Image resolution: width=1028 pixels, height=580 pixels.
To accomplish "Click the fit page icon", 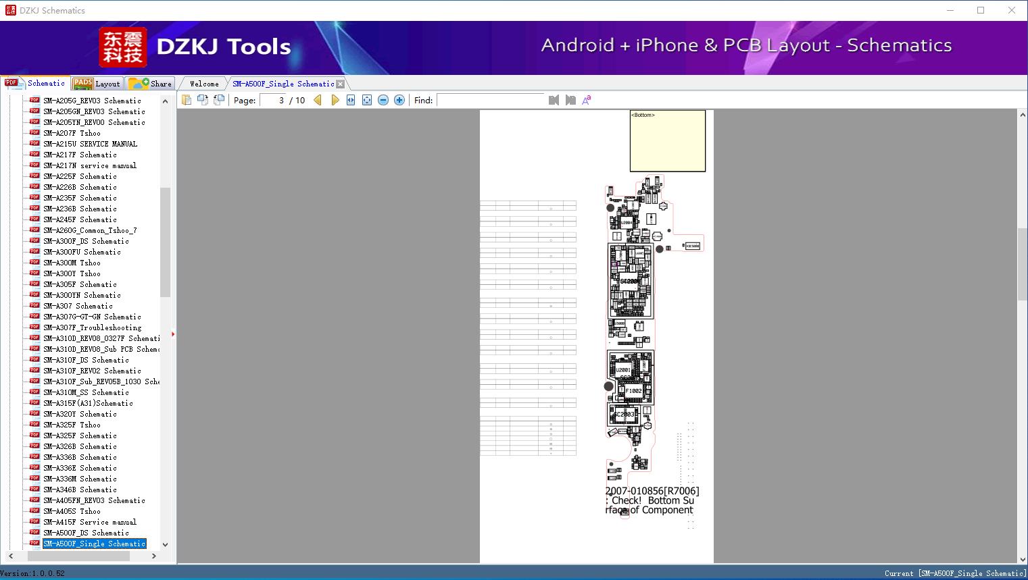I will click(x=367, y=100).
